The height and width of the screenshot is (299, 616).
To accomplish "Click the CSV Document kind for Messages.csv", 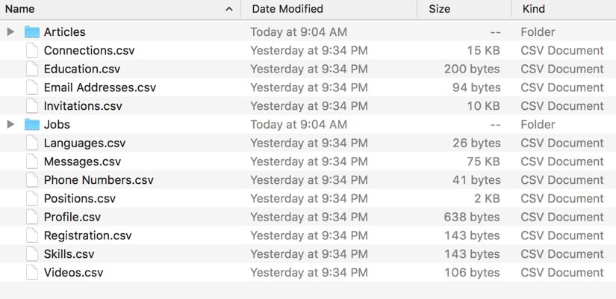I will [562, 161].
